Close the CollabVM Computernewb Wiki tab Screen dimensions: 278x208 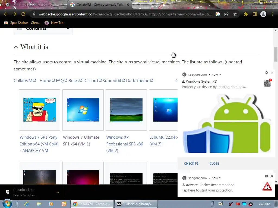(x=128, y=5)
